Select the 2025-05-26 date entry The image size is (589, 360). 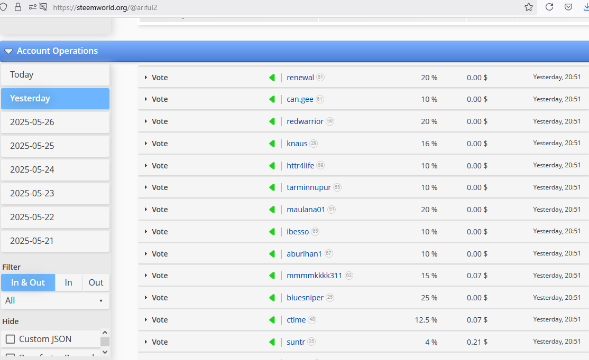pyautogui.click(x=55, y=122)
